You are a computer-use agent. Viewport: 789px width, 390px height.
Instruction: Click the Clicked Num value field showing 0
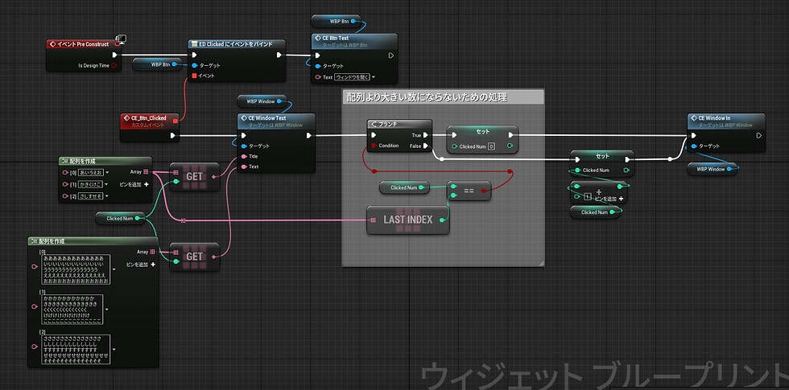point(491,146)
